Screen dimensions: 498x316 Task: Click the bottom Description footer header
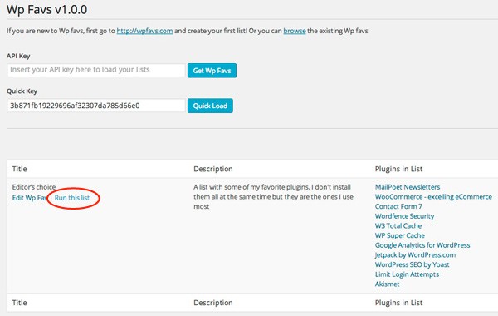(x=213, y=303)
